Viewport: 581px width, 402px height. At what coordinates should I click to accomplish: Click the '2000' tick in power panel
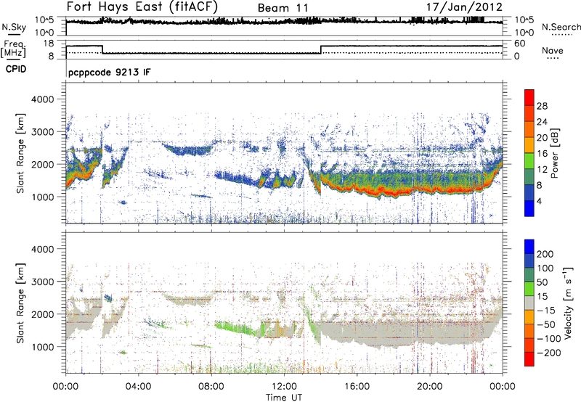[42, 164]
